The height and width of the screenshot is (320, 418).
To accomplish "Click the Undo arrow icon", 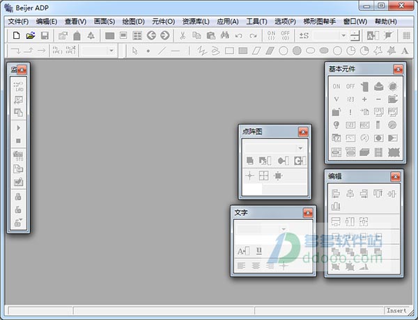I will pos(238,35).
